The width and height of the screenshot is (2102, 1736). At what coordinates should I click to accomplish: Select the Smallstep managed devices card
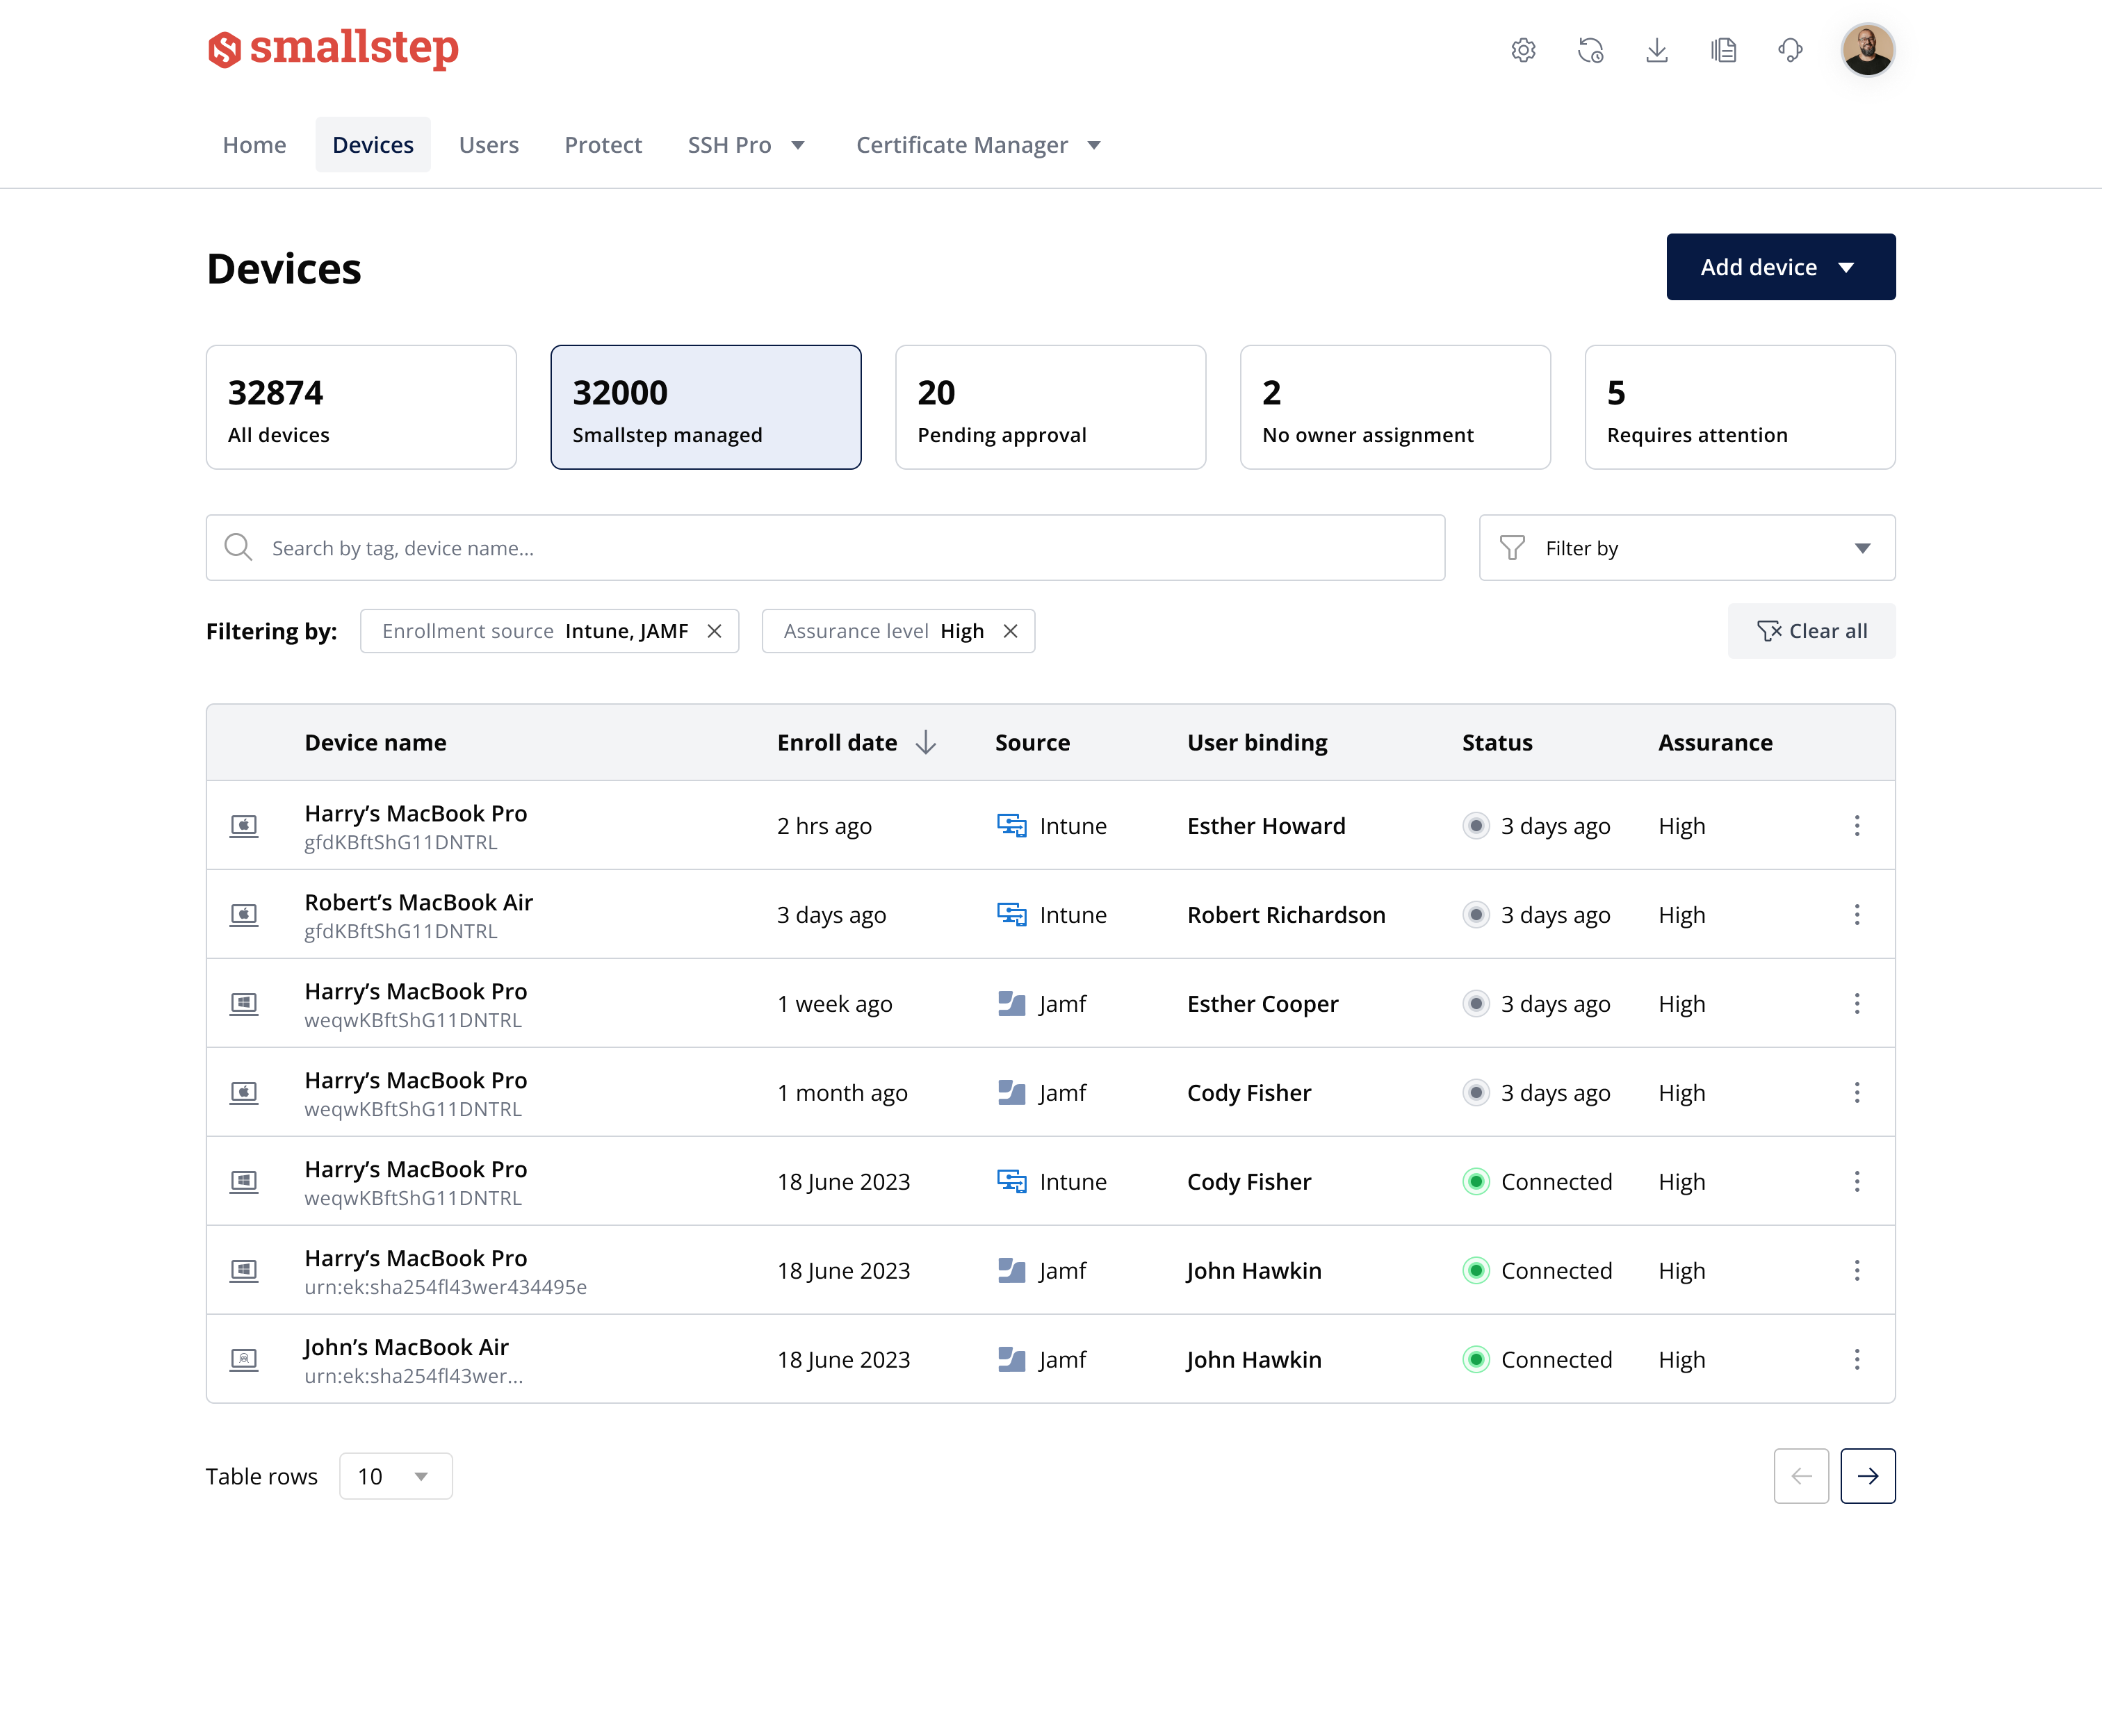(706, 407)
